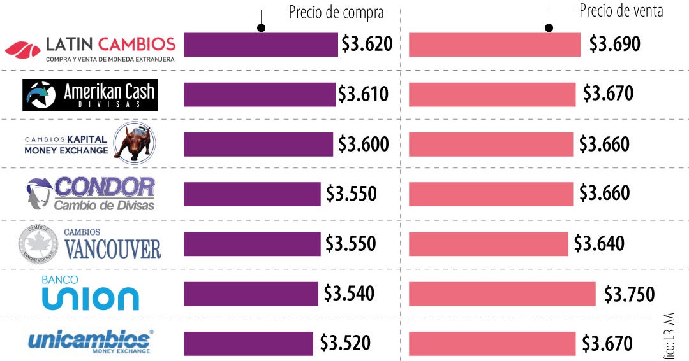The width and height of the screenshot is (689, 361).
Task: Click the Cambios Kapital bull icon
Action: [x=133, y=141]
